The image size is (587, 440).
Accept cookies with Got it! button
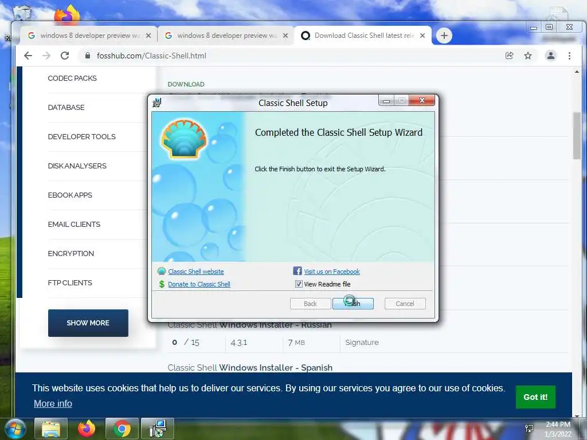click(x=535, y=397)
